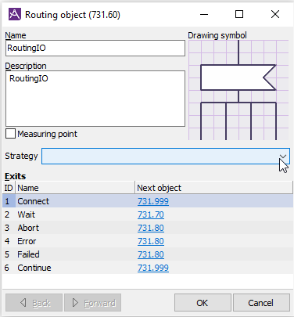Click the Name input field containing RoutingIO
The image size is (294, 317).
95,49
